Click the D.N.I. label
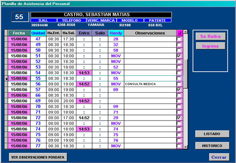 tap(44, 20)
